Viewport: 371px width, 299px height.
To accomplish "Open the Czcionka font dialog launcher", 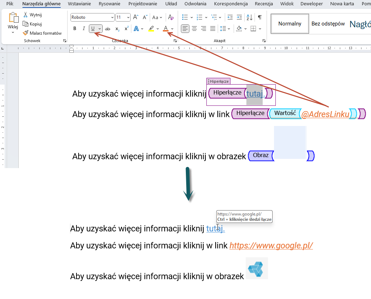I will pyautogui.click(x=175, y=41).
